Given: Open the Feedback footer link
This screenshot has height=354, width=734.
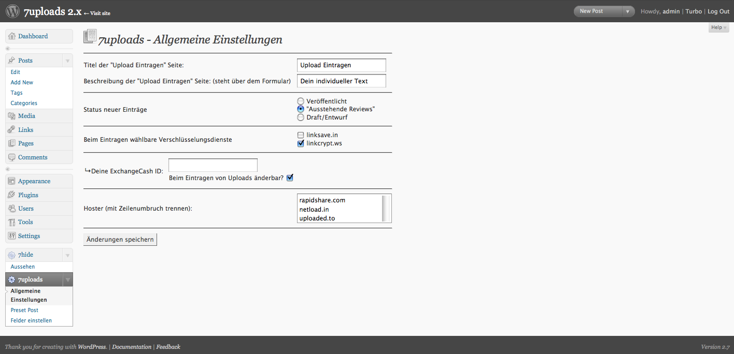Looking at the screenshot, I should point(168,347).
